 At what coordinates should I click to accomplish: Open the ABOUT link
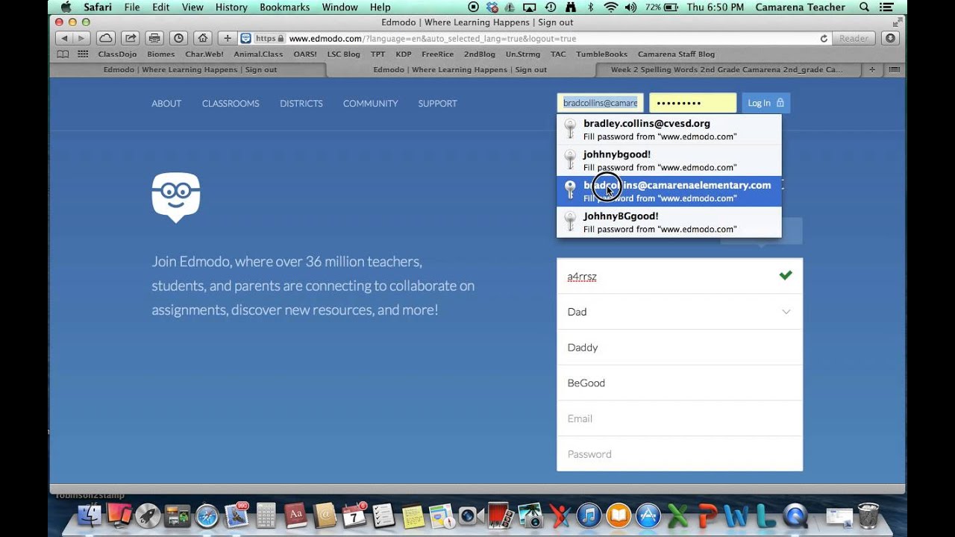[x=166, y=104]
